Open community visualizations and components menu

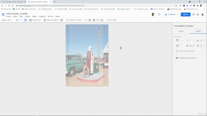62,20
